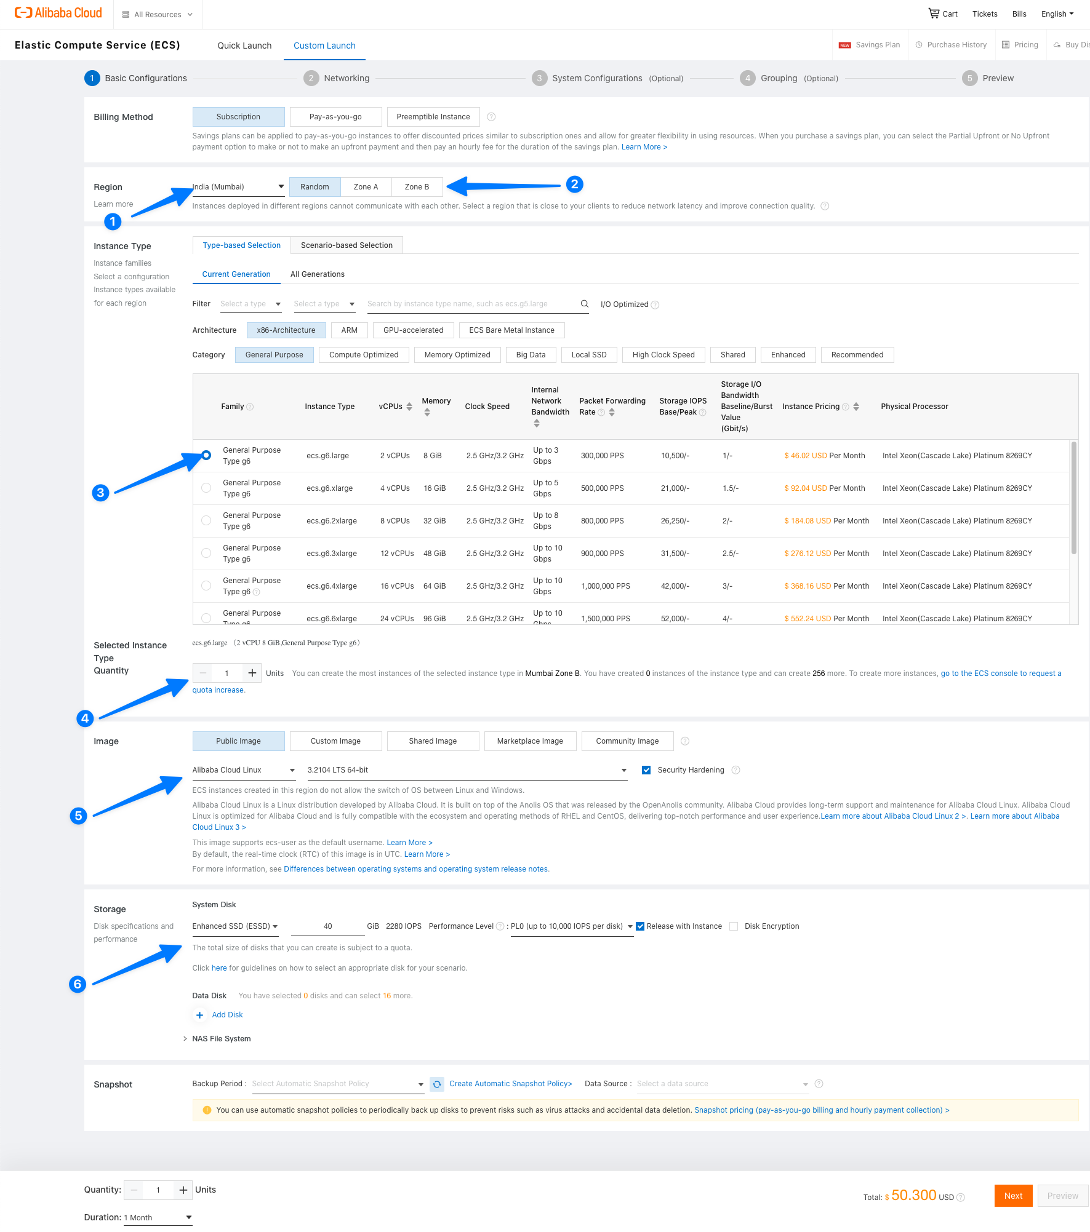Click the plus icon to add disk
The image size is (1090, 1232).
[199, 1015]
